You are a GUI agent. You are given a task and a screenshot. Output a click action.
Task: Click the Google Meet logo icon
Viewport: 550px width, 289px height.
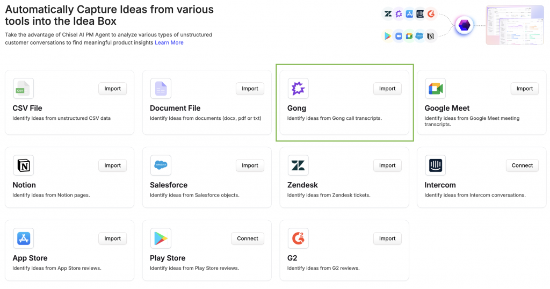[x=435, y=89]
